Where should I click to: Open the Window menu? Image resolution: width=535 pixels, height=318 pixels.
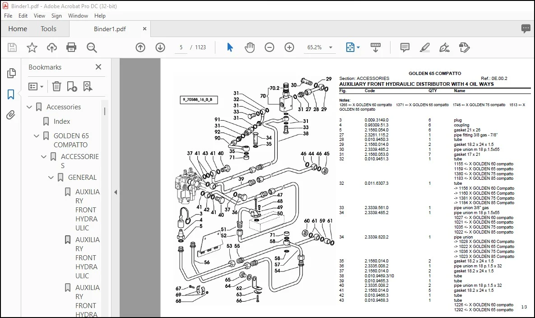coord(78,16)
